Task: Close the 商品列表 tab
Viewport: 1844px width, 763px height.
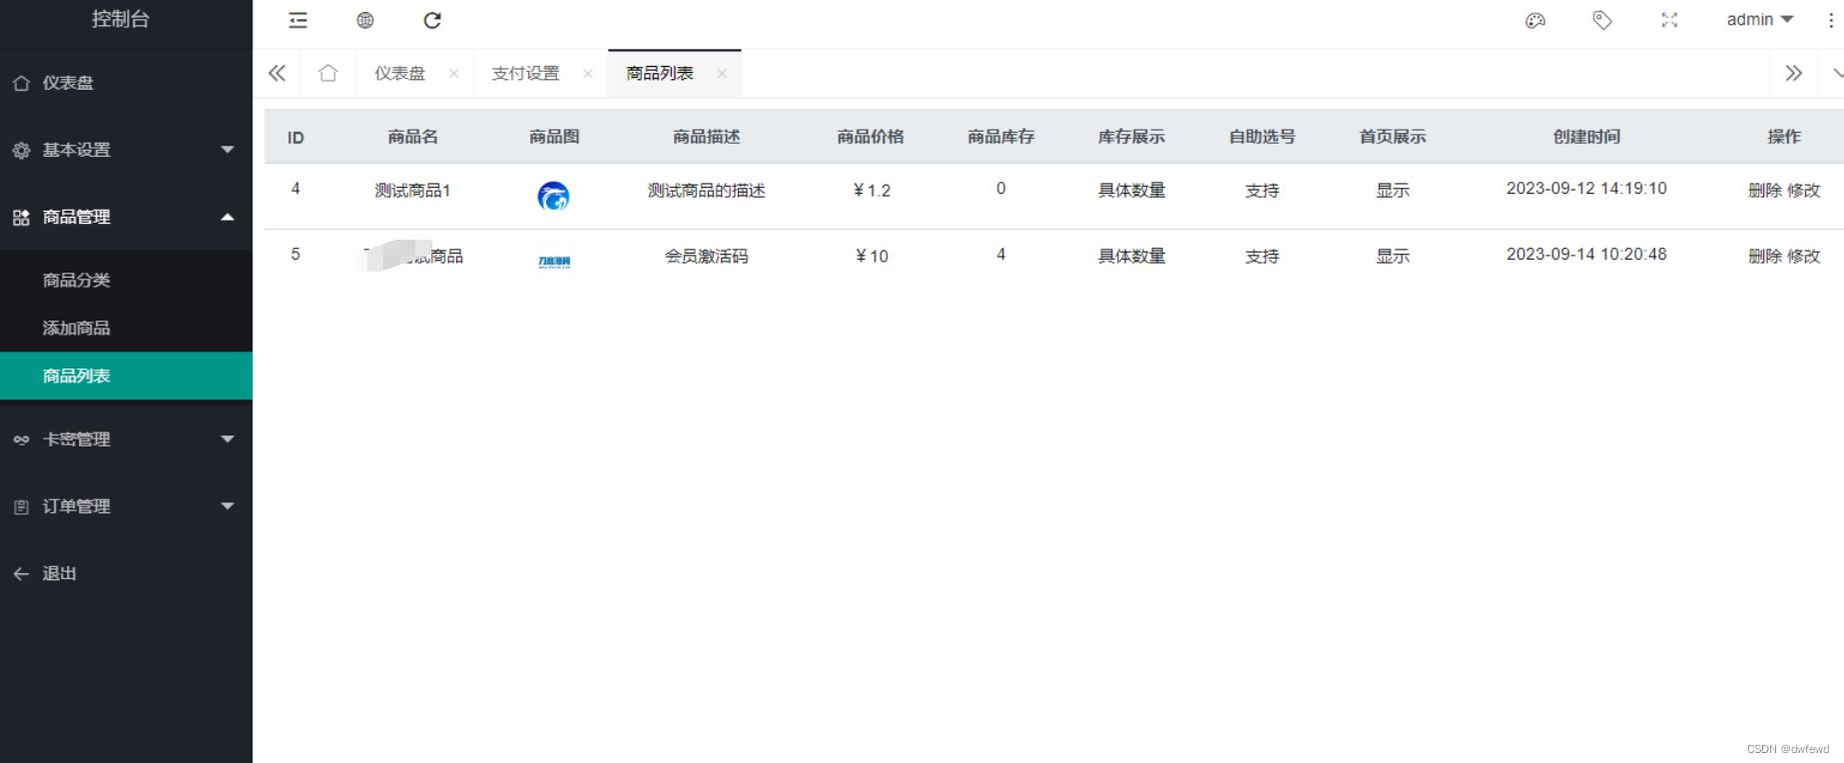Action: tap(722, 73)
